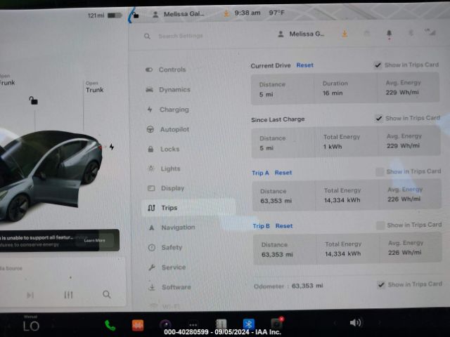Screen dimensions: 450x337
Task: Open the Phone app in bottom bar
Action: 110,326
